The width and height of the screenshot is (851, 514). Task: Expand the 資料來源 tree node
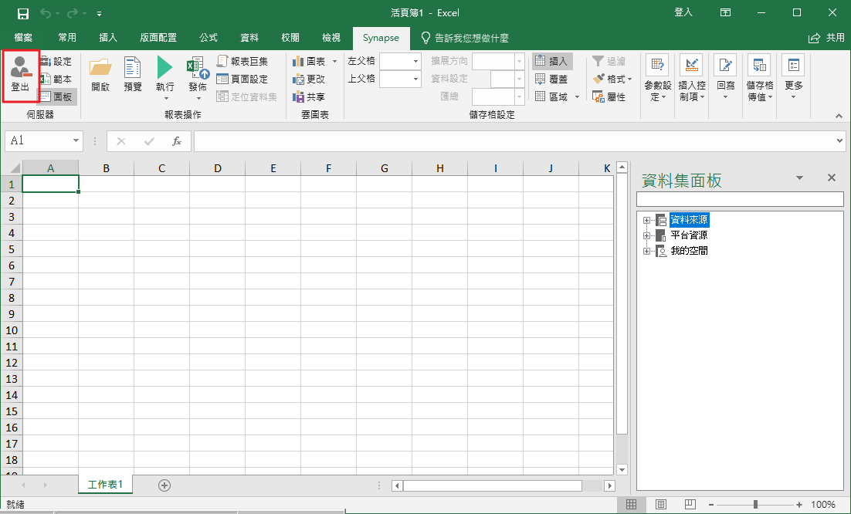point(646,220)
